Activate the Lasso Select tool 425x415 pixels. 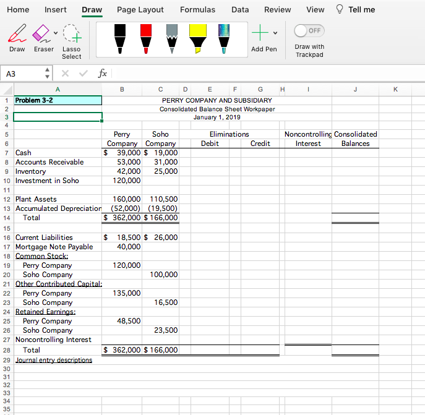72,41
